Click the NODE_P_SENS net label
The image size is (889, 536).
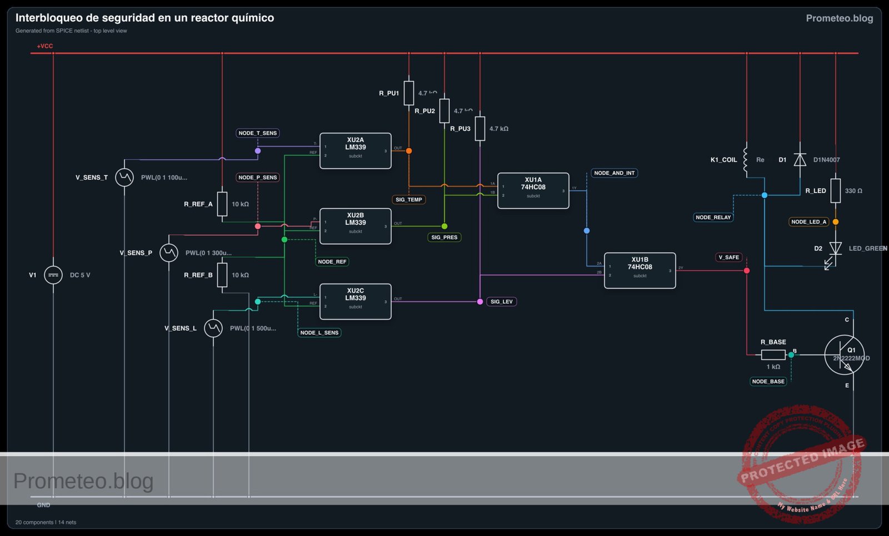[258, 178]
